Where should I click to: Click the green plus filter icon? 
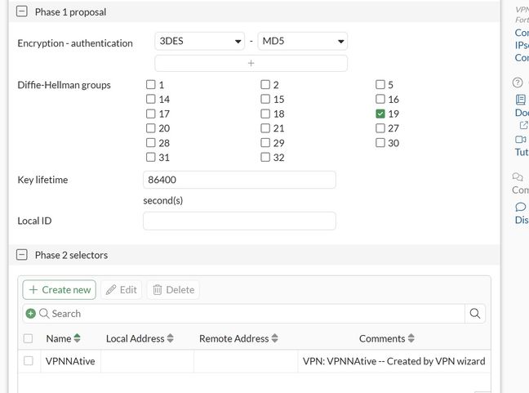click(31, 313)
